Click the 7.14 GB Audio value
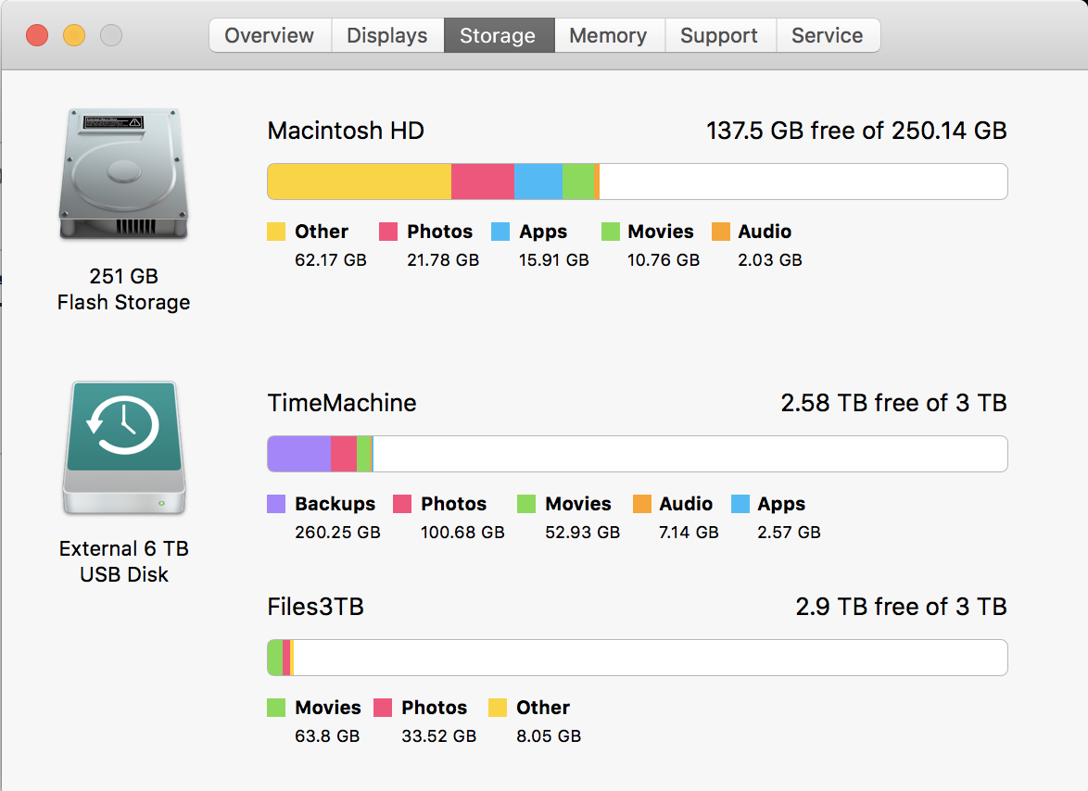 (x=689, y=533)
